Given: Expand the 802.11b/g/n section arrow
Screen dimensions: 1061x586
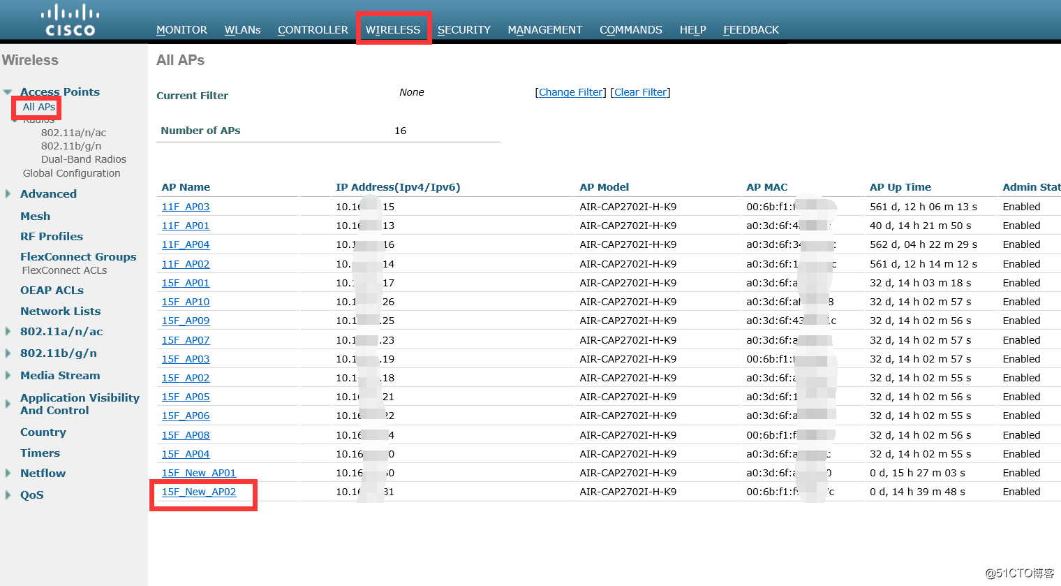Looking at the screenshot, I should 8,353.
